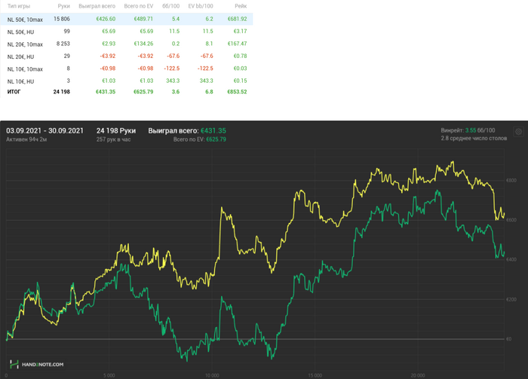Image resolution: width=528 pixels, height=379 pixels.
Task: Click 'Выиграл всего: €431.35' in graph header
Action: pyautogui.click(x=187, y=131)
